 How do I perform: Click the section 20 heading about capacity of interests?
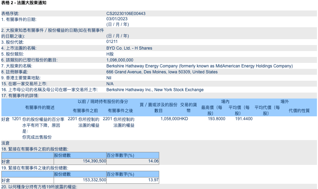(x=39, y=187)
